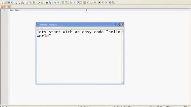Open the Document Map panel icon
191x107 pixels.
[x=84, y=3]
